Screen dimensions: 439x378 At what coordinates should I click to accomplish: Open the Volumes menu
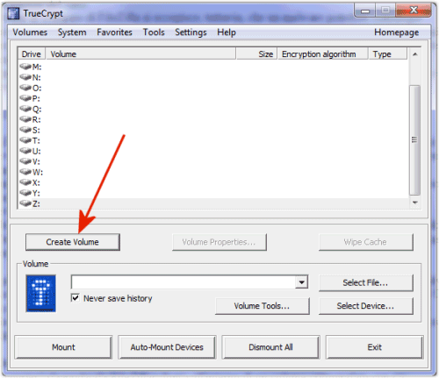click(30, 32)
